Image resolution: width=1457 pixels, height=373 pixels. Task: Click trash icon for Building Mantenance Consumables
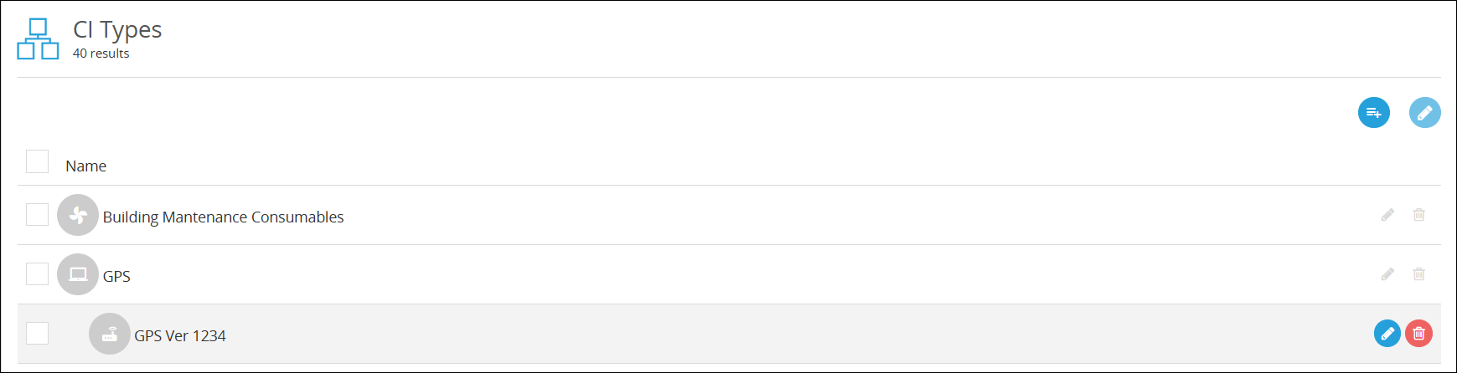pos(1419,215)
